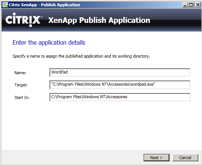
Task: Close the Publish Application wizard window
Action: click(x=198, y=5)
